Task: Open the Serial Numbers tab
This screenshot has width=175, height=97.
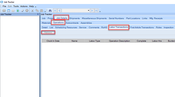Action: (x=116, y=18)
